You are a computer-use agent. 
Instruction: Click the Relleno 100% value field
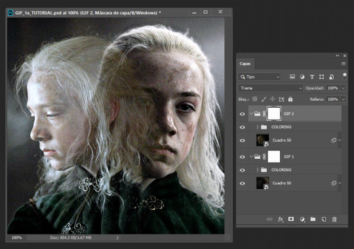[333, 99]
